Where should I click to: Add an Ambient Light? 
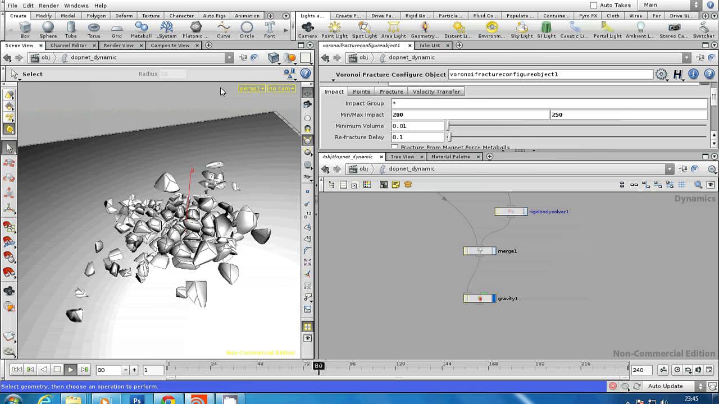point(640,30)
